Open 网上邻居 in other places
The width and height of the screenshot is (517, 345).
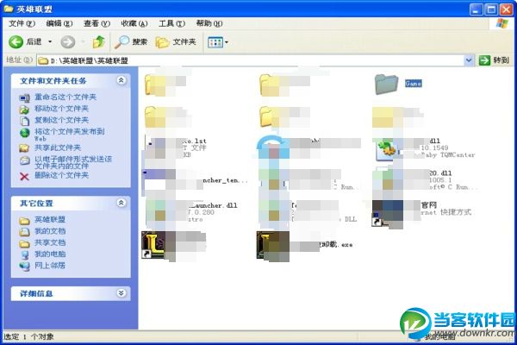coord(50,266)
